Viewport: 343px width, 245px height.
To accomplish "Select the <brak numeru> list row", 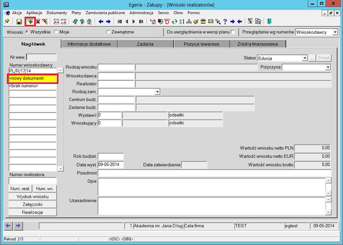I will coord(32,86).
